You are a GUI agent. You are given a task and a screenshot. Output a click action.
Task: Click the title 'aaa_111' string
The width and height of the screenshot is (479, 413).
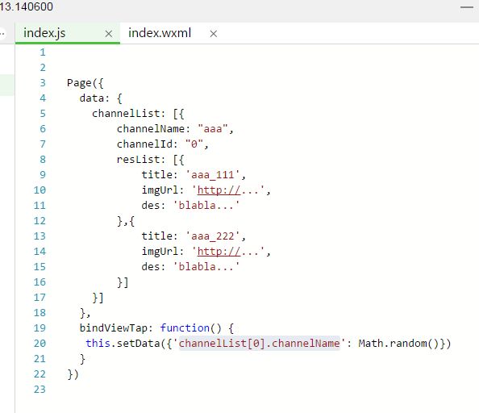[x=213, y=175]
